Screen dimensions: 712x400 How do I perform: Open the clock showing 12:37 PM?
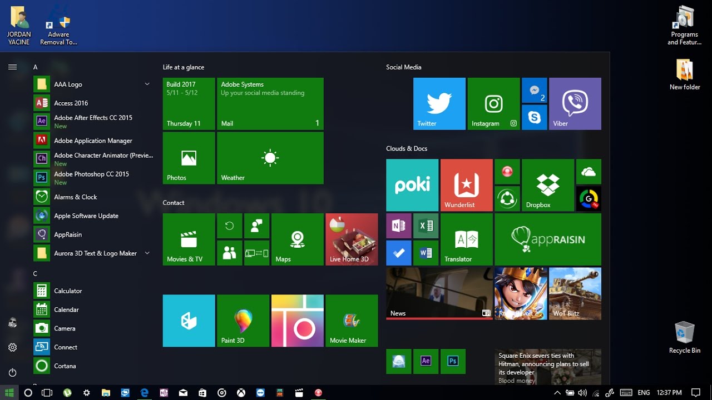(x=669, y=393)
